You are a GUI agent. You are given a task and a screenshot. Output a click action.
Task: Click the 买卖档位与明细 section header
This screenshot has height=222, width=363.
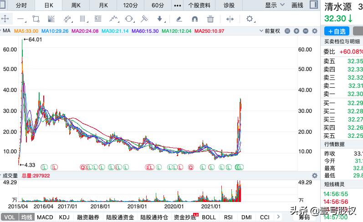pos(342,41)
